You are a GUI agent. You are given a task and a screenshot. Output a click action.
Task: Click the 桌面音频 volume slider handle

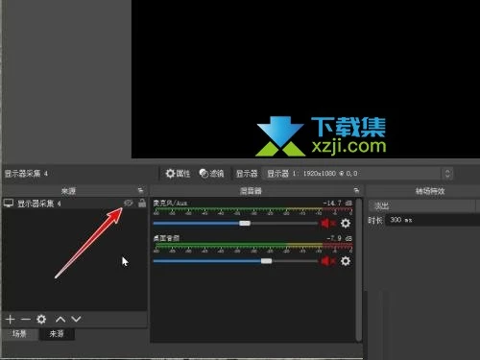(266, 261)
